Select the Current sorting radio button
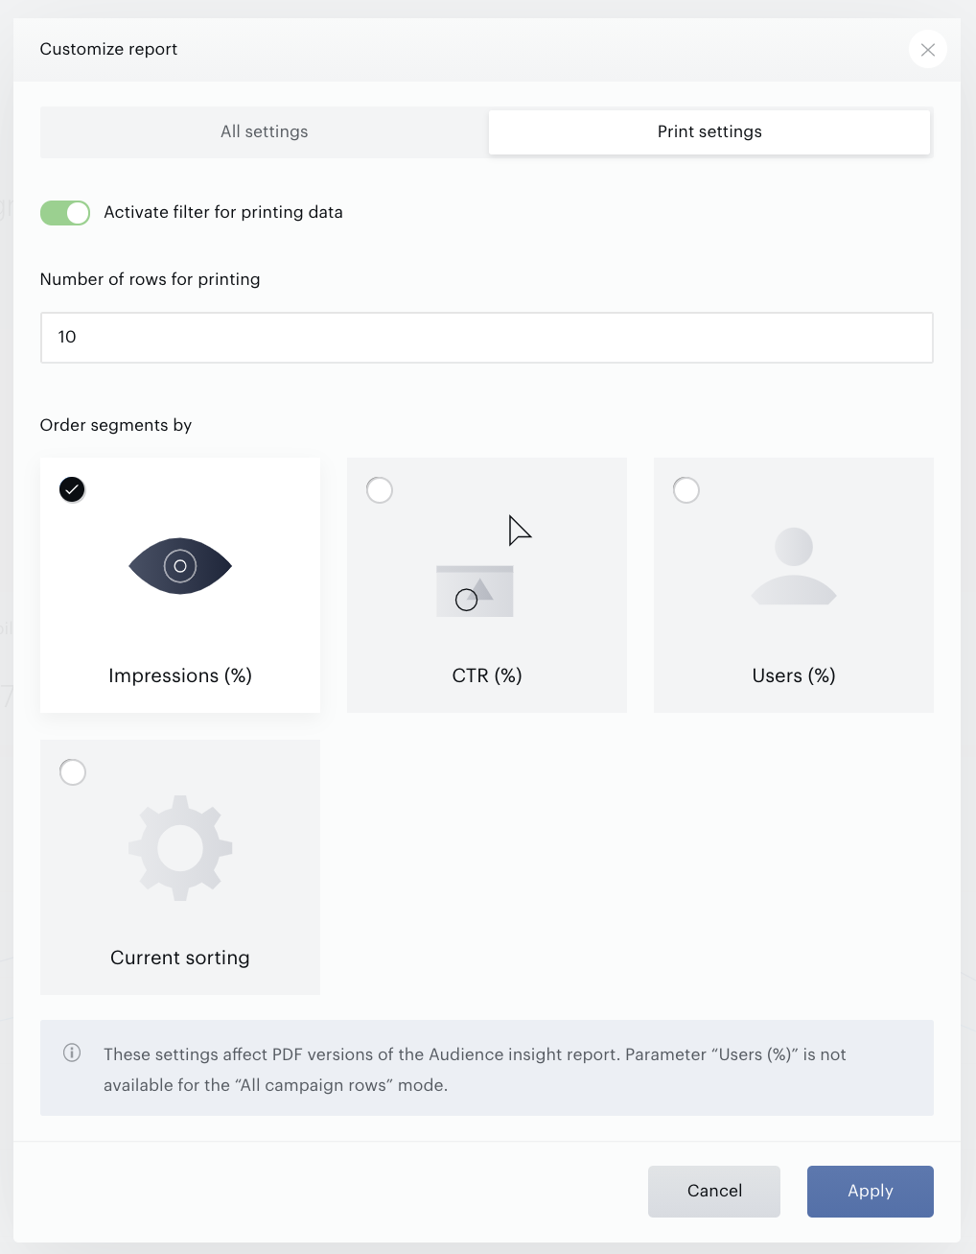This screenshot has width=976, height=1254. pyautogui.click(x=73, y=772)
